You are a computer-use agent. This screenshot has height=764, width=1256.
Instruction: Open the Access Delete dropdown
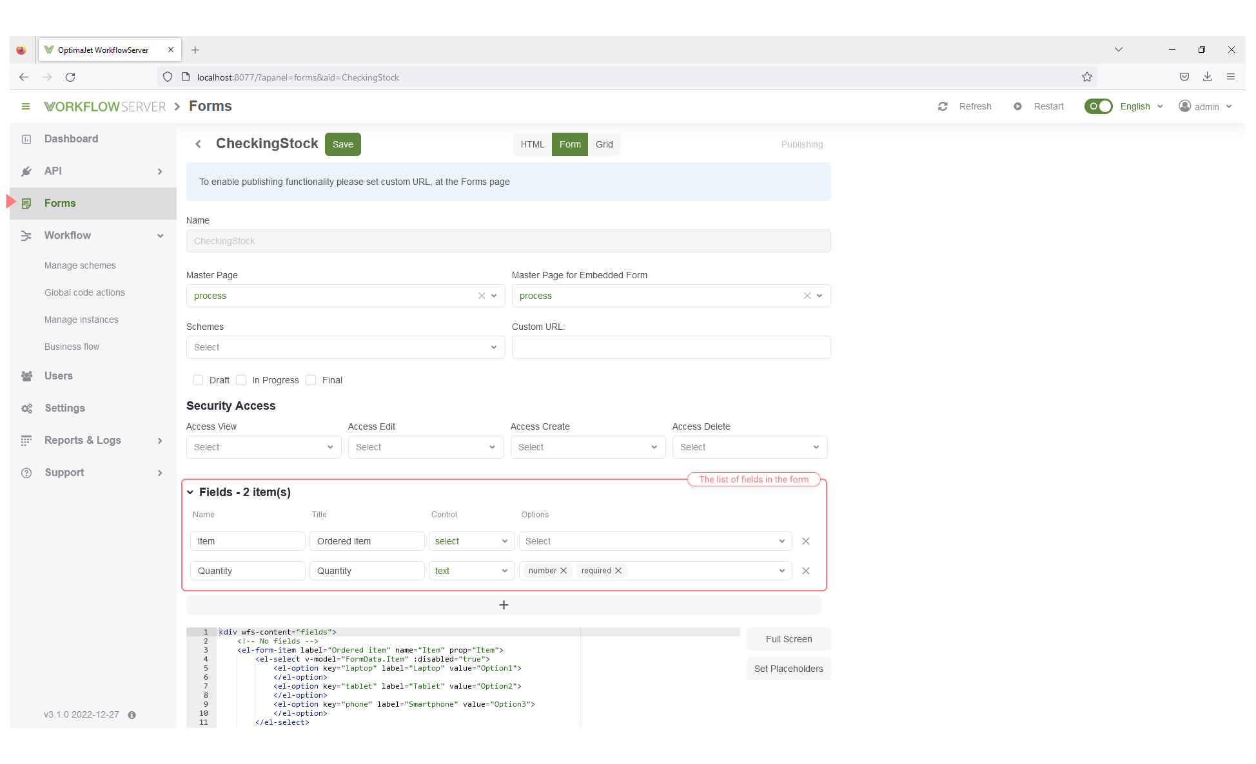(x=750, y=447)
